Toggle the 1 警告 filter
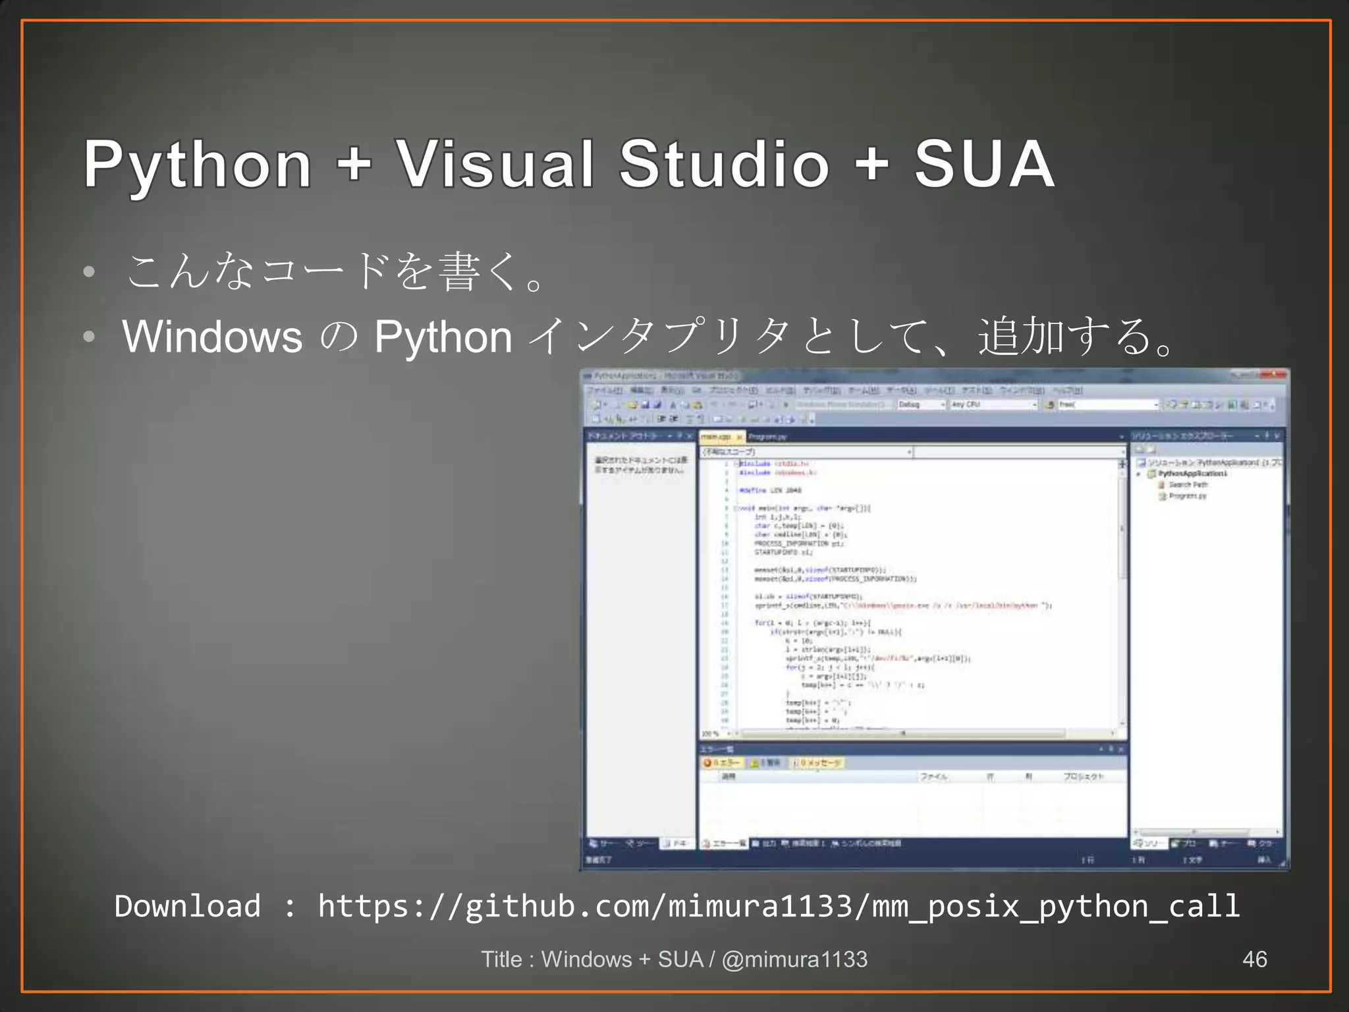The width and height of the screenshot is (1349, 1012). click(x=765, y=762)
